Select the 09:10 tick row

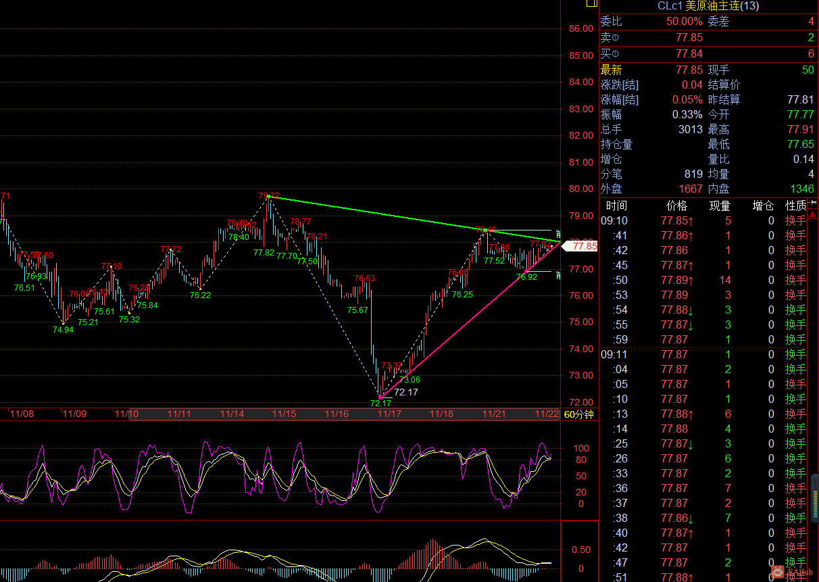703,220
